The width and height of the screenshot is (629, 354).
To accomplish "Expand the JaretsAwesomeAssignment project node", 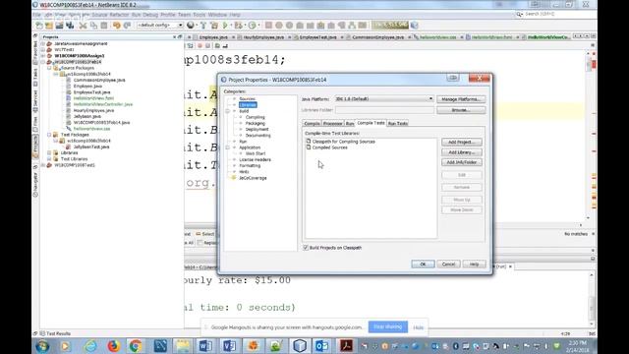I will pos(43,43).
